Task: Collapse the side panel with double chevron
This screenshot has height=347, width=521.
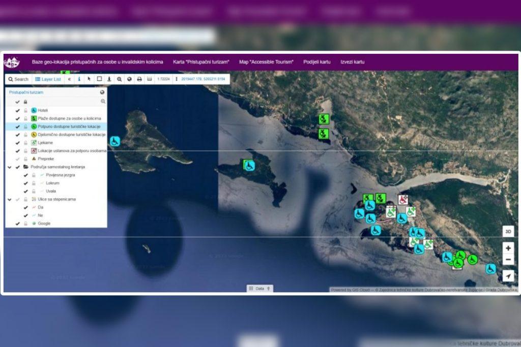Action: (x=69, y=79)
